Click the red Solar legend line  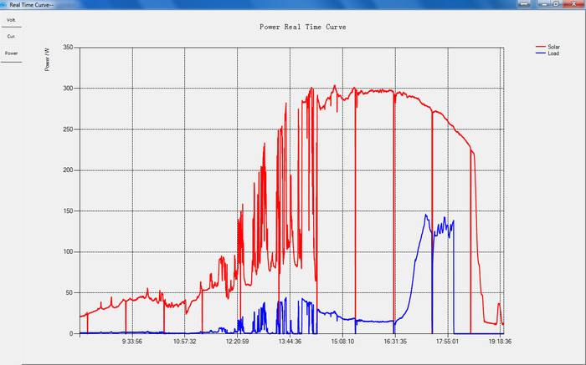[x=540, y=47]
